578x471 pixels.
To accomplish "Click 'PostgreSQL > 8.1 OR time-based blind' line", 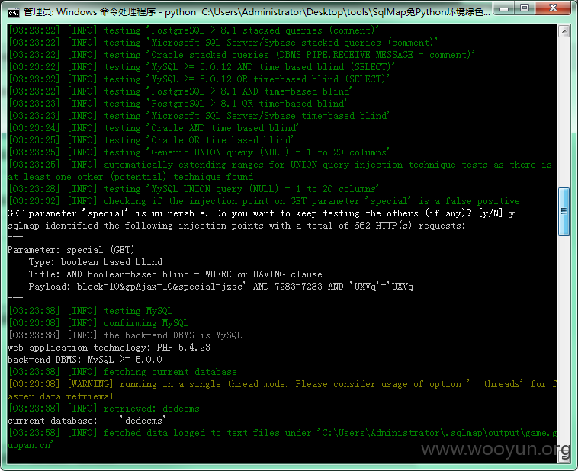I will coord(178,104).
